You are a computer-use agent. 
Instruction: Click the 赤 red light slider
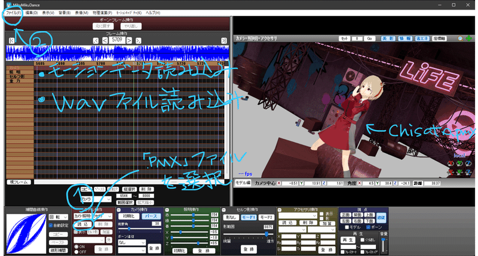coord(190,215)
